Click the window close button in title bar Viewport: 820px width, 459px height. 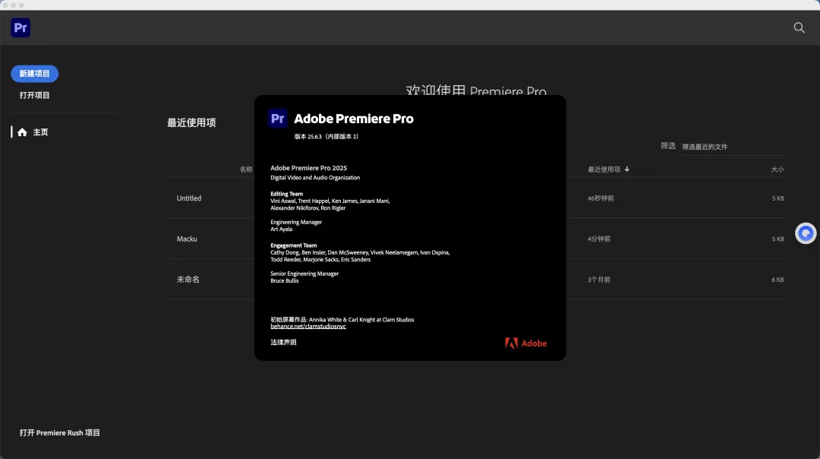5,5
